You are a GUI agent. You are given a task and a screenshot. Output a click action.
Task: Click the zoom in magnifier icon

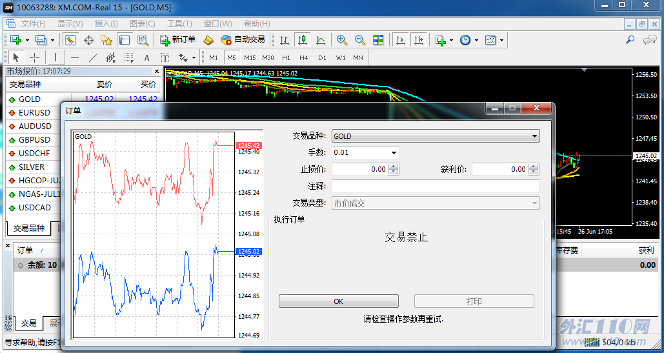coord(342,40)
